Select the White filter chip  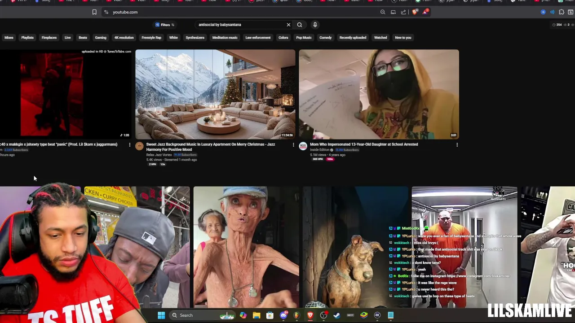click(173, 38)
